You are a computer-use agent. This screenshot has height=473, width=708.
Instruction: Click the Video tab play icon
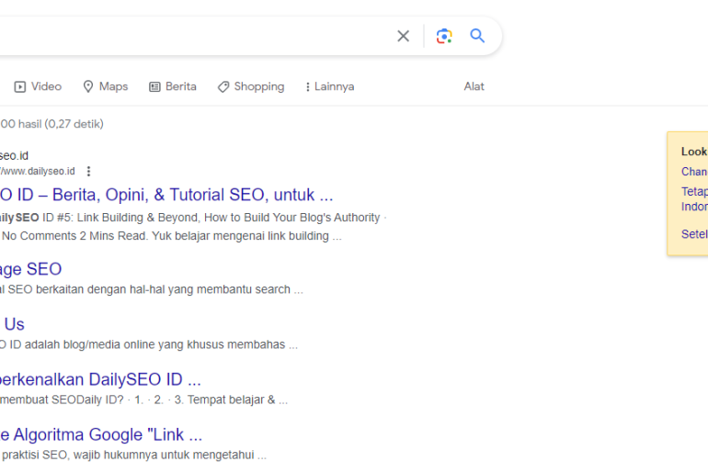(x=20, y=86)
